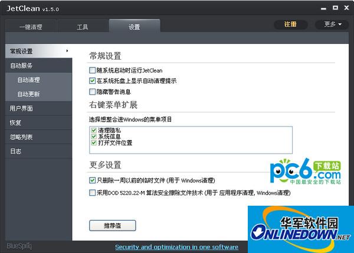Viewport: 354px width, 253px height.
Task: Select the 设置 tab
Action: pyautogui.click(x=135, y=27)
